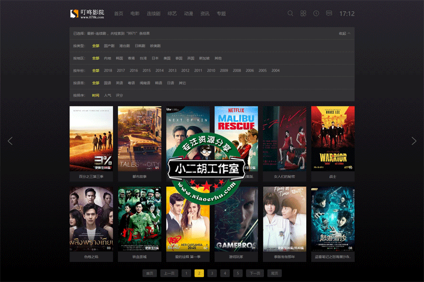Open the grid categories icon
This screenshot has width=424, height=282.
[x=303, y=13]
